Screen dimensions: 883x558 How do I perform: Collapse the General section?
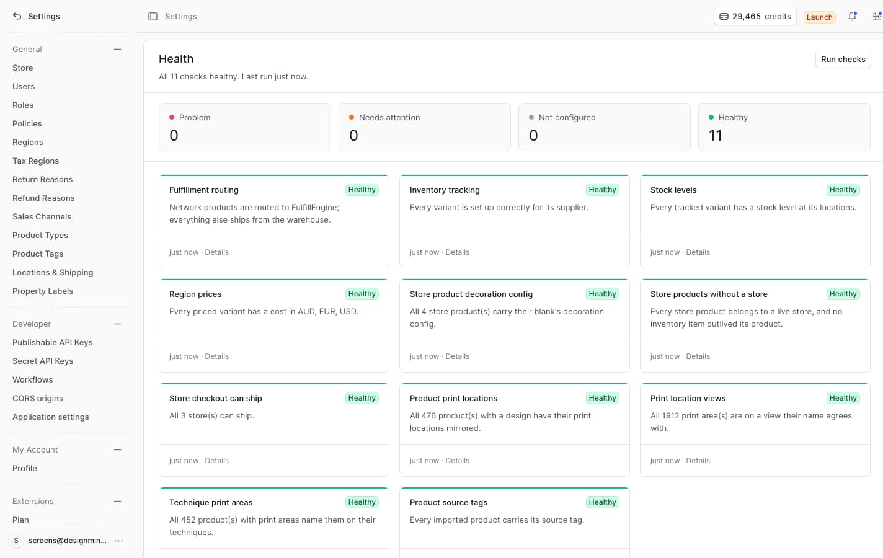[x=118, y=50]
